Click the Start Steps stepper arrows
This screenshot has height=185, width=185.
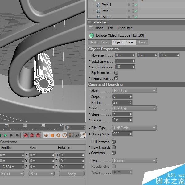click(131, 97)
